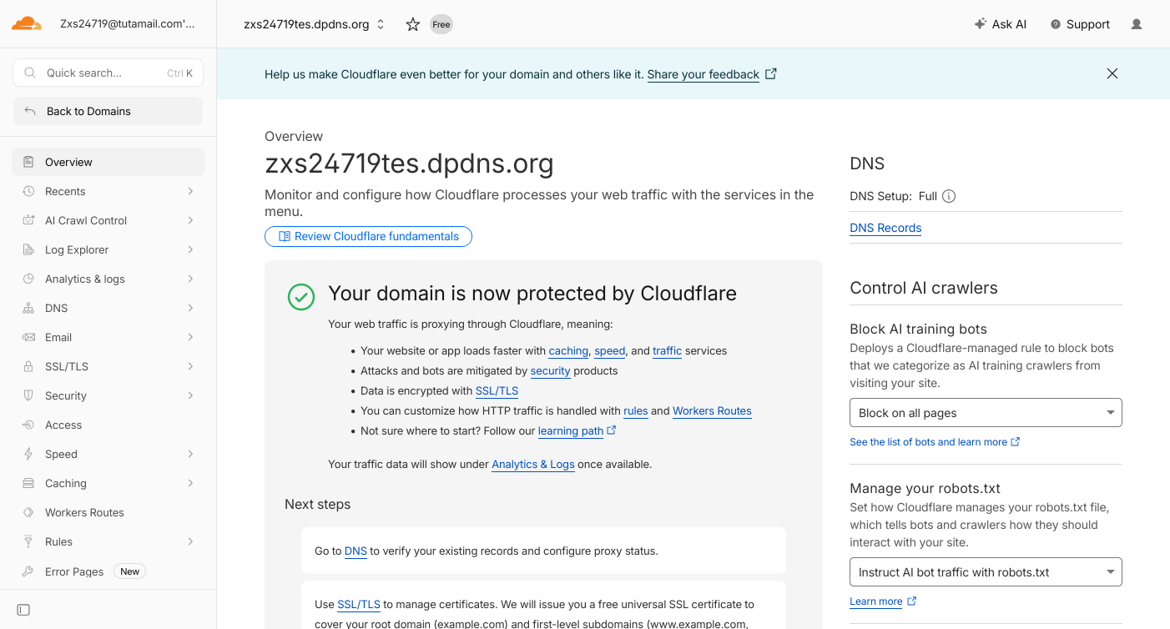Viewport: 1170px width, 629px height.
Task: Follow the learning path link
Action: pos(571,431)
